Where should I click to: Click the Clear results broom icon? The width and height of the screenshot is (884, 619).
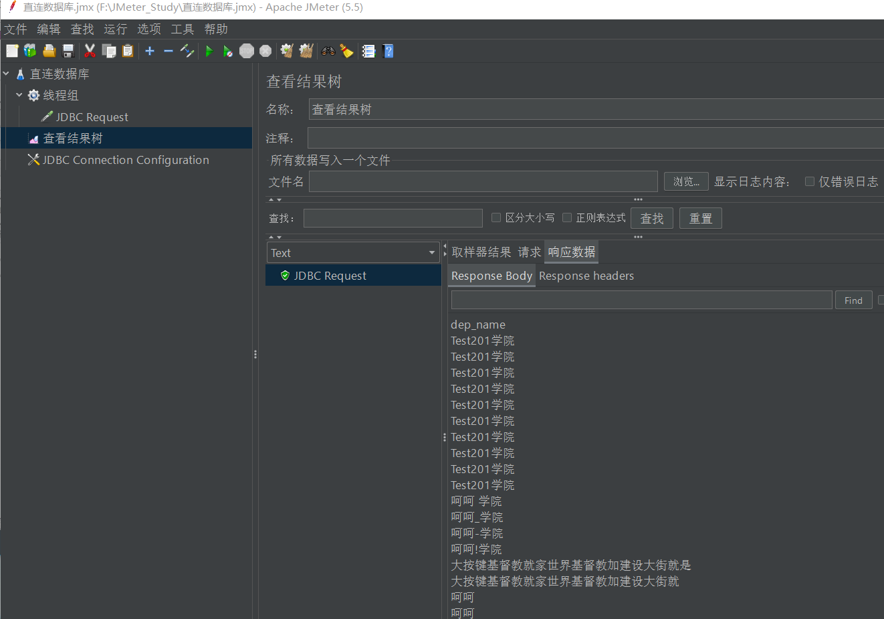click(x=287, y=51)
